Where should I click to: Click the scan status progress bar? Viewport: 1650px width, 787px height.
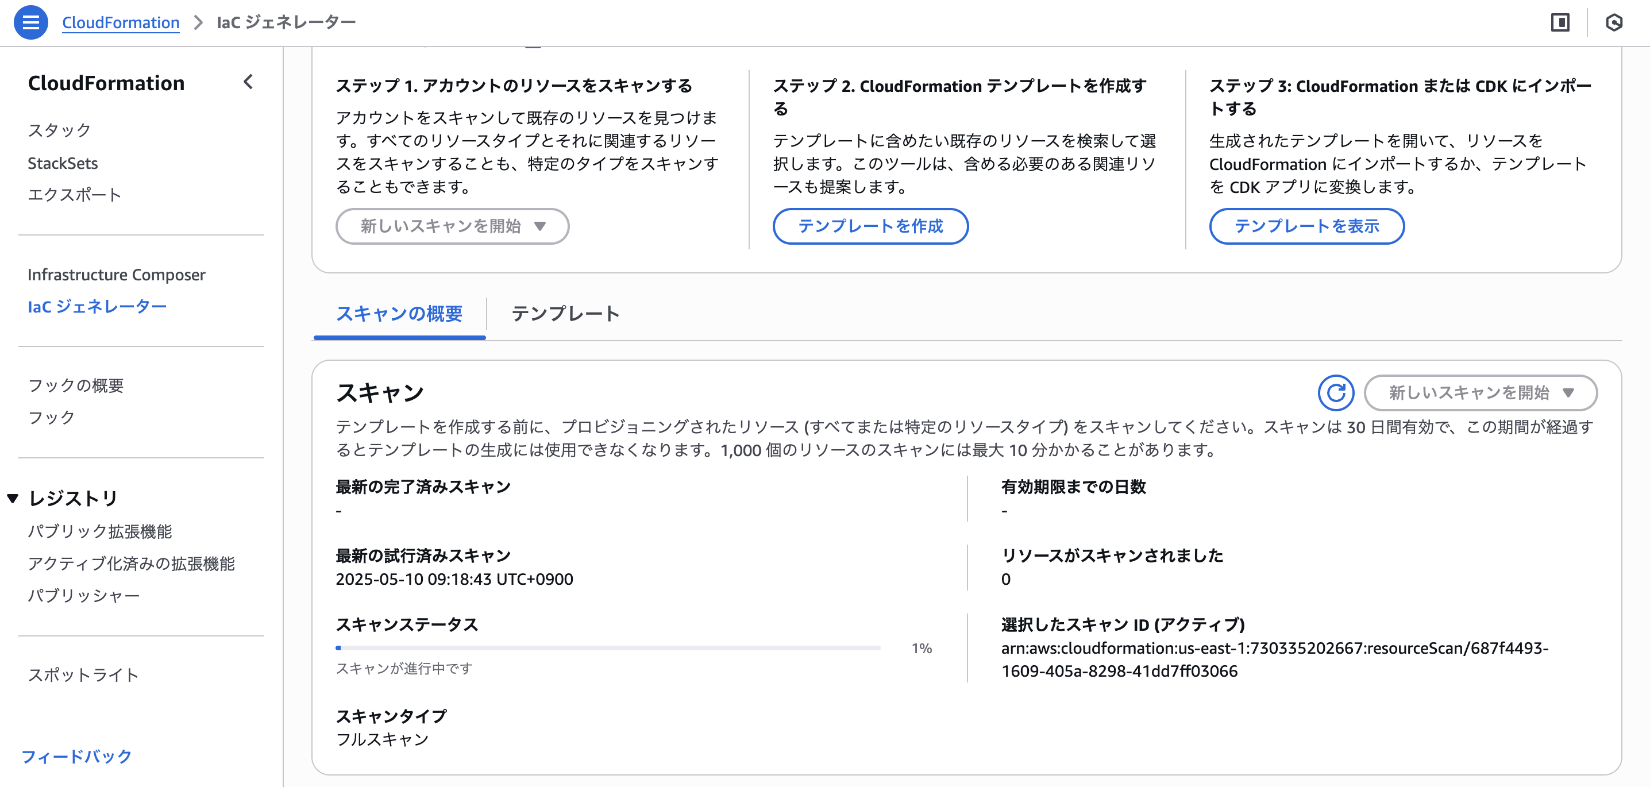pyautogui.click(x=608, y=648)
